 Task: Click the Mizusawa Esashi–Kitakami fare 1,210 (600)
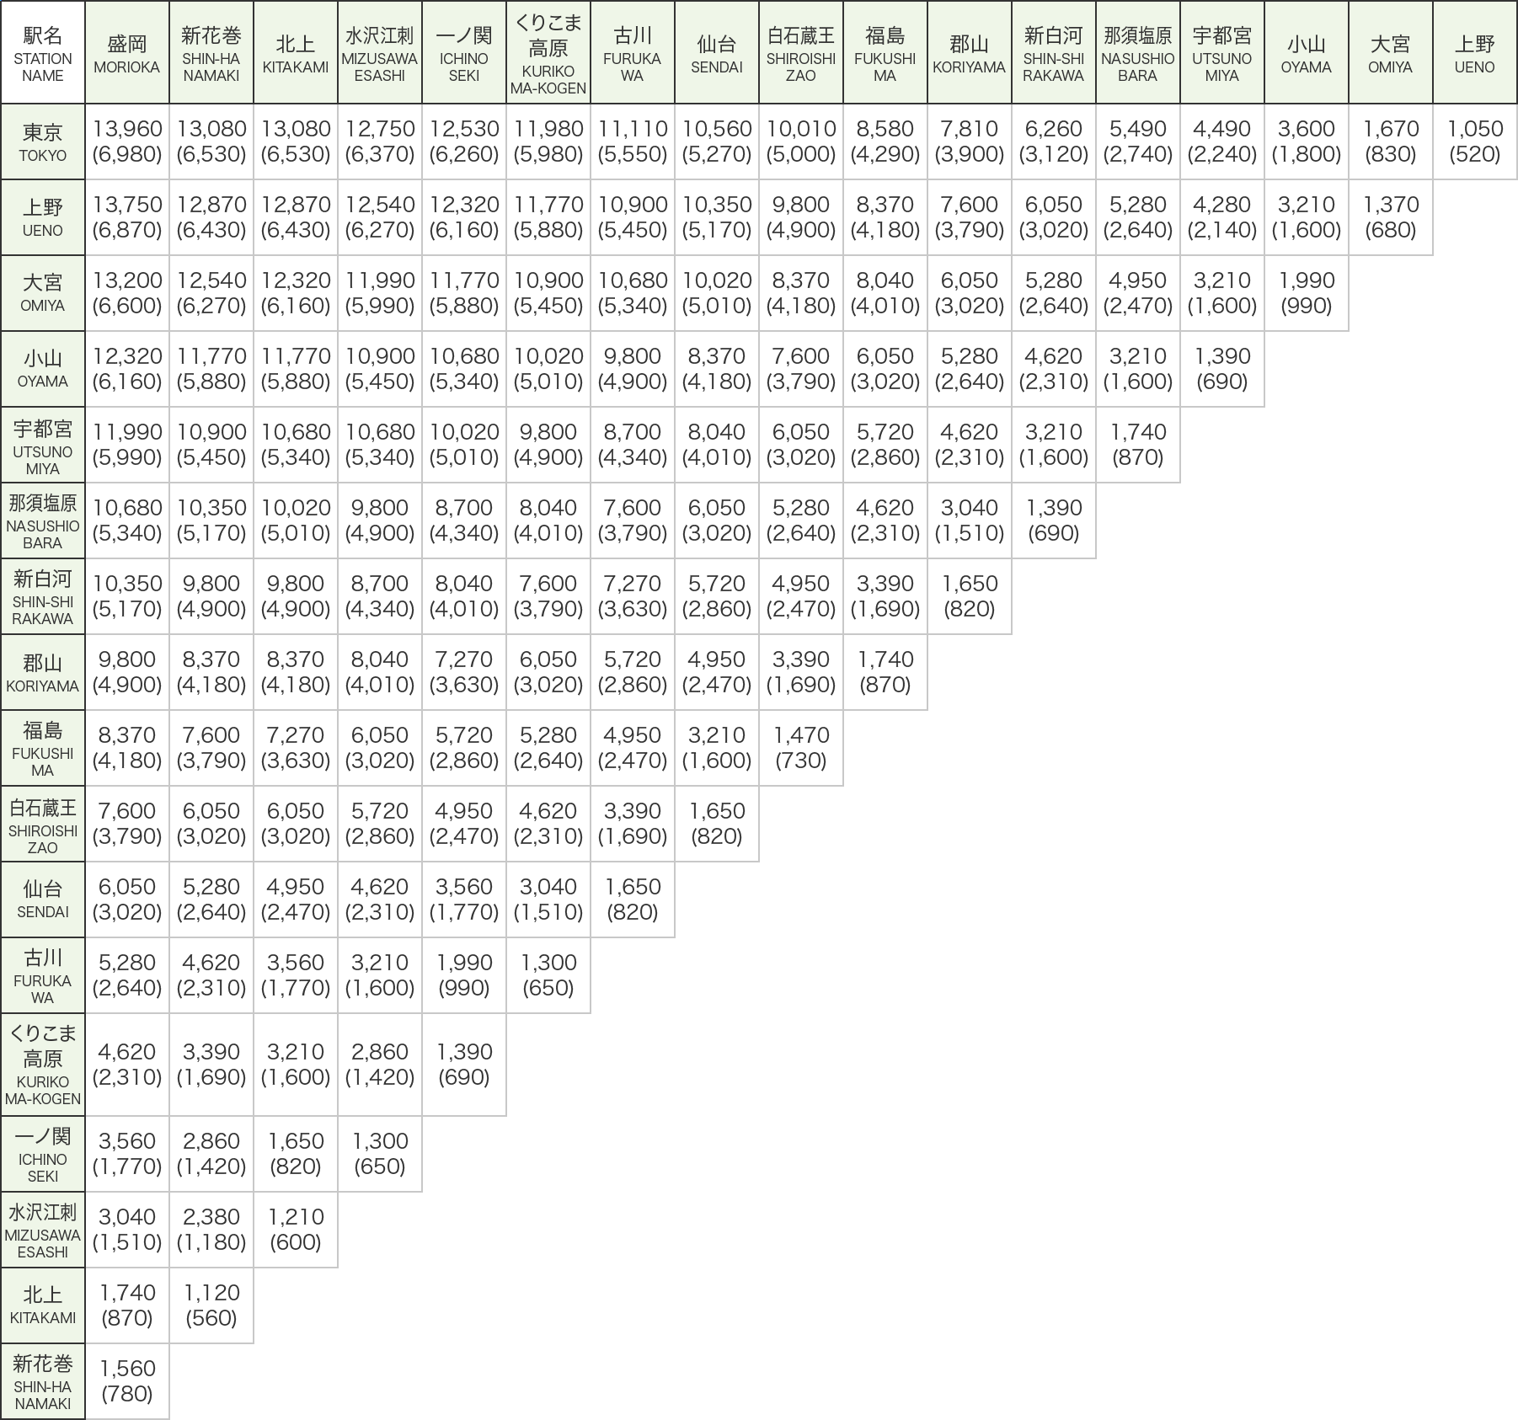tap(296, 1230)
